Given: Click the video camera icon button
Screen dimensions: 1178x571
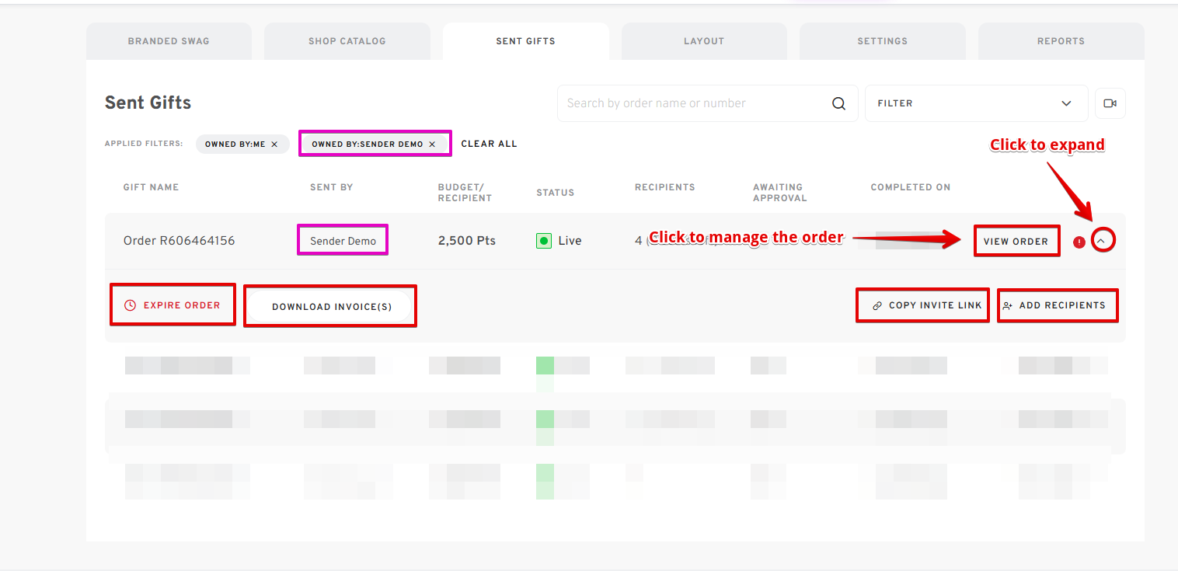Looking at the screenshot, I should [1110, 103].
